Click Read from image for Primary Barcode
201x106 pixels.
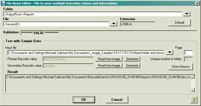tap(109, 59)
